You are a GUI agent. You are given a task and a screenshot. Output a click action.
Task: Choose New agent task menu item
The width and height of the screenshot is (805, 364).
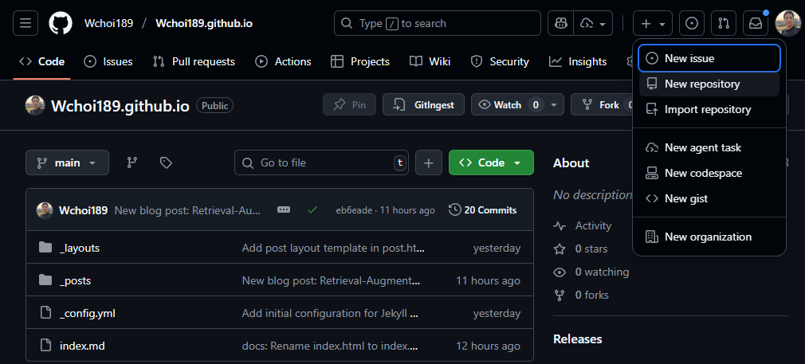709,147
